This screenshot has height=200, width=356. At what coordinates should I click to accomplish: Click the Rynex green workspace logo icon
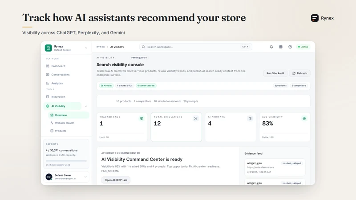click(x=49, y=48)
